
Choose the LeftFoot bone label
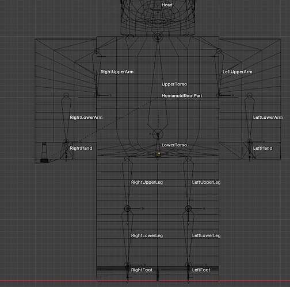[x=201, y=270]
